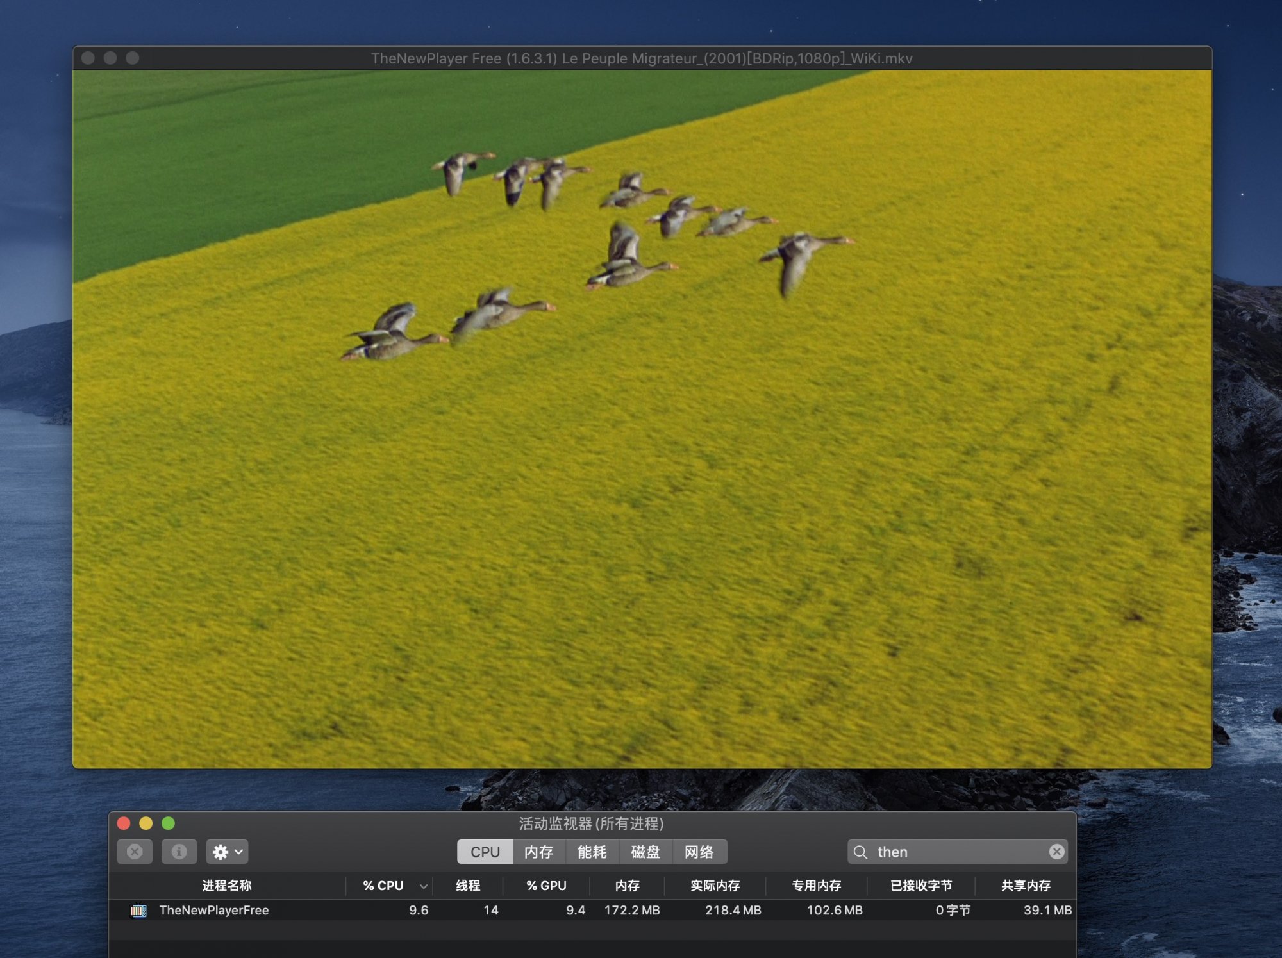Click the 39.1 MB shared memory cell
This screenshot has width=1282, height=958.
point(1047,910)
